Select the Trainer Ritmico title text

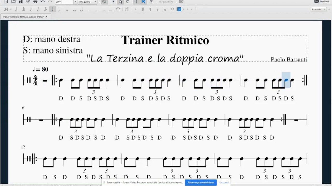coord(165,40)
